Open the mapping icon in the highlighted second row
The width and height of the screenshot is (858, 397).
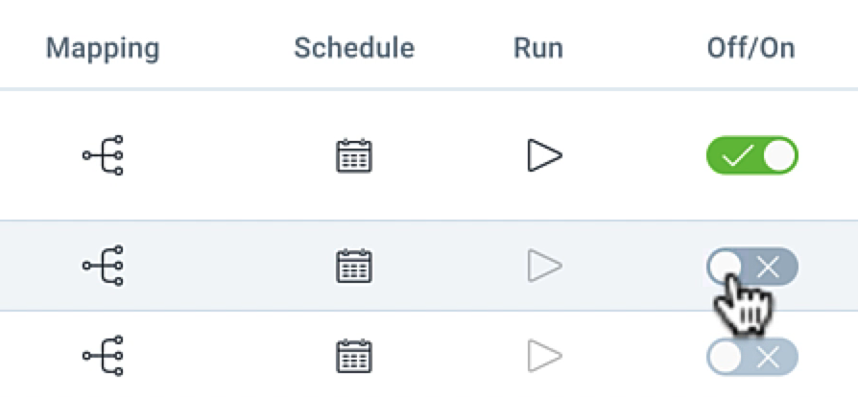tap(104, 266)
